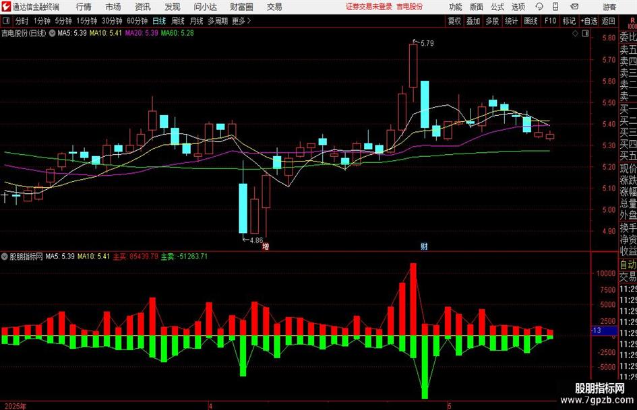Viewport: 637px width, 410px height.
Task: Click the 叠加 overlay button
Action: pyautogui.click(x=473, y=21)
